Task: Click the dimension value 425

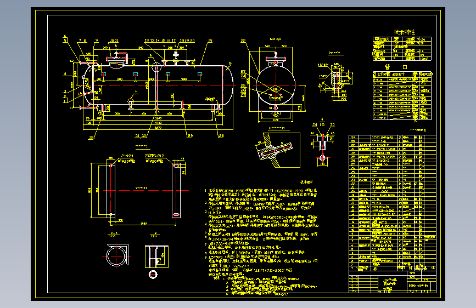Action: tap(88, 123)
